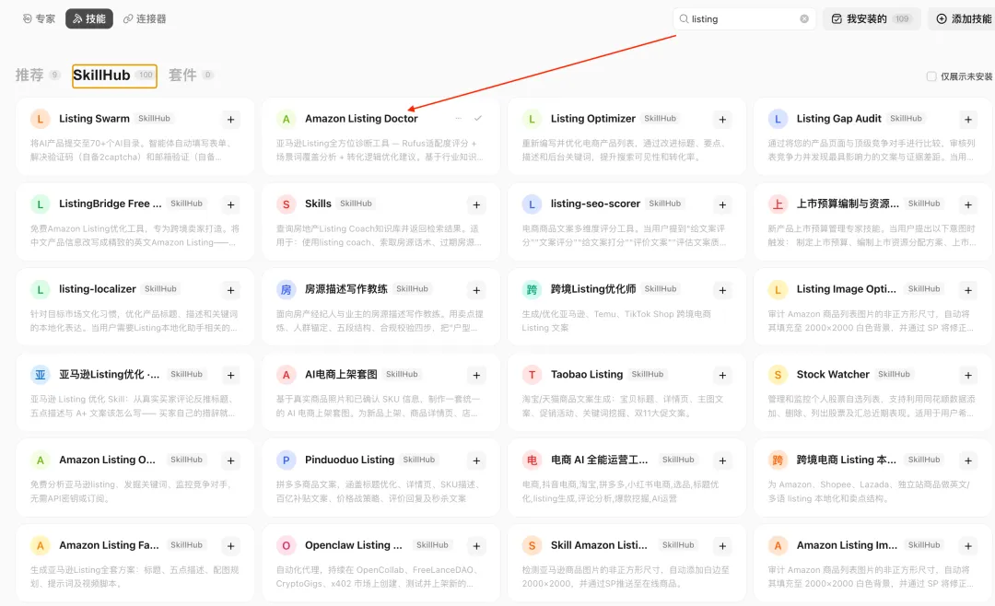
Task: Add the Openclaw Listing skill
Action: tap(476, 546)
